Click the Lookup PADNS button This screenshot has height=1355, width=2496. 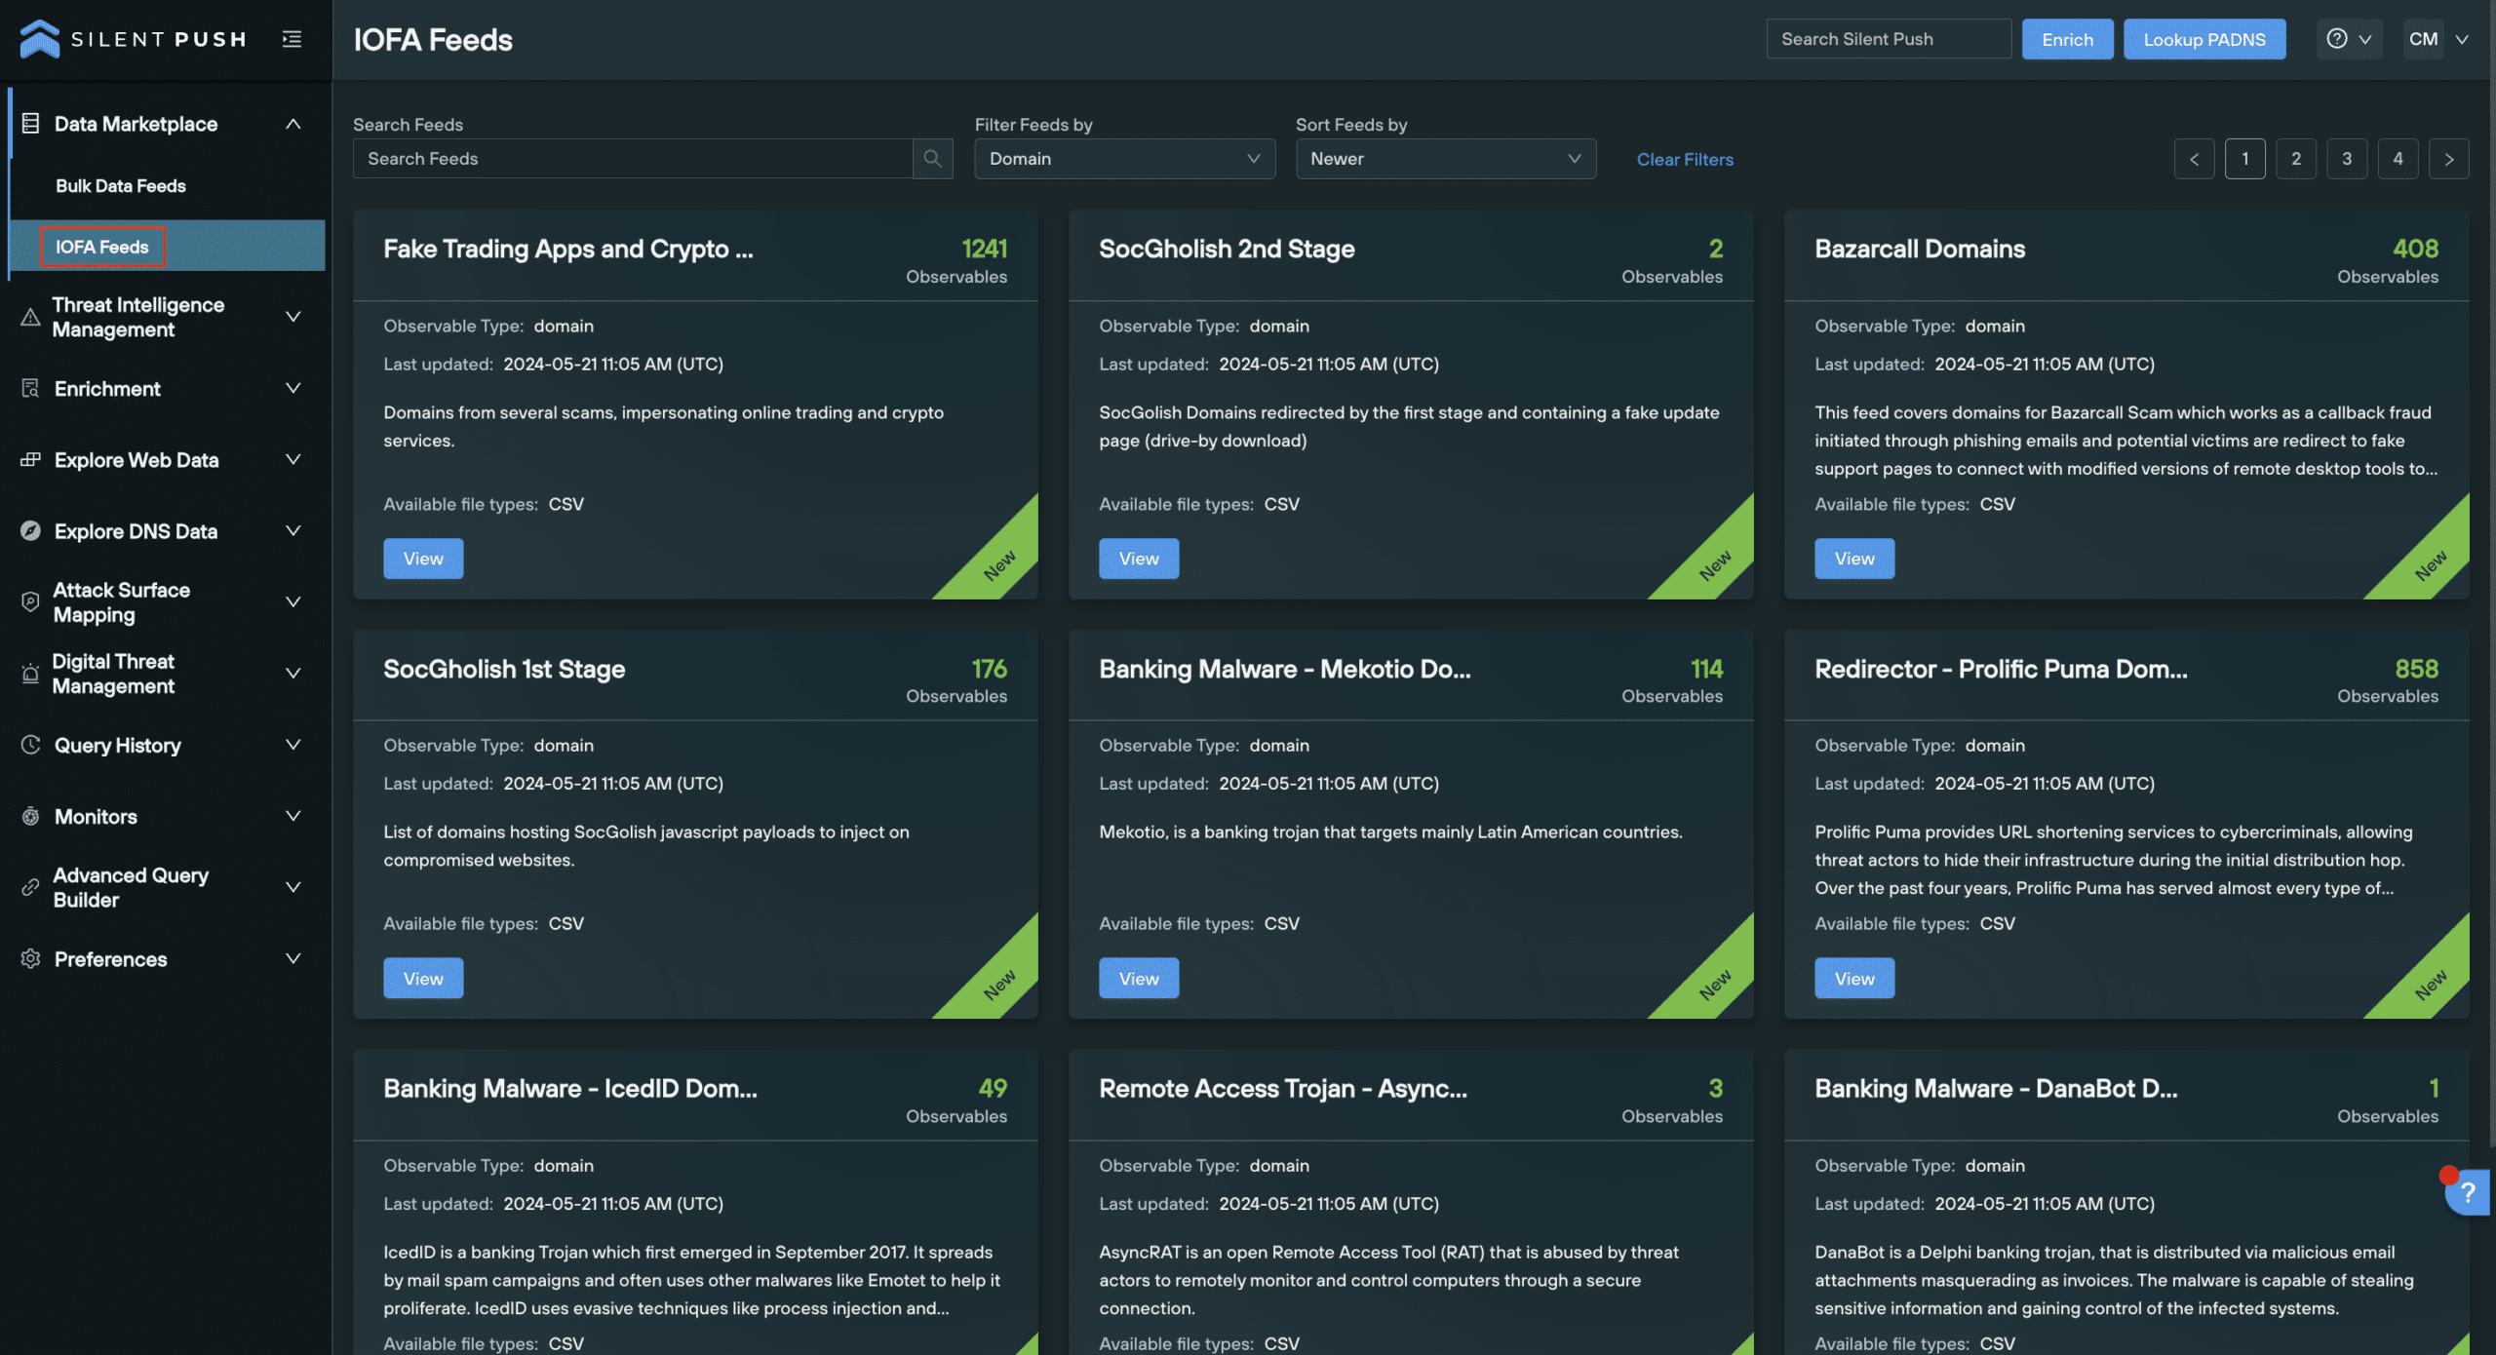pos(2203,39)
